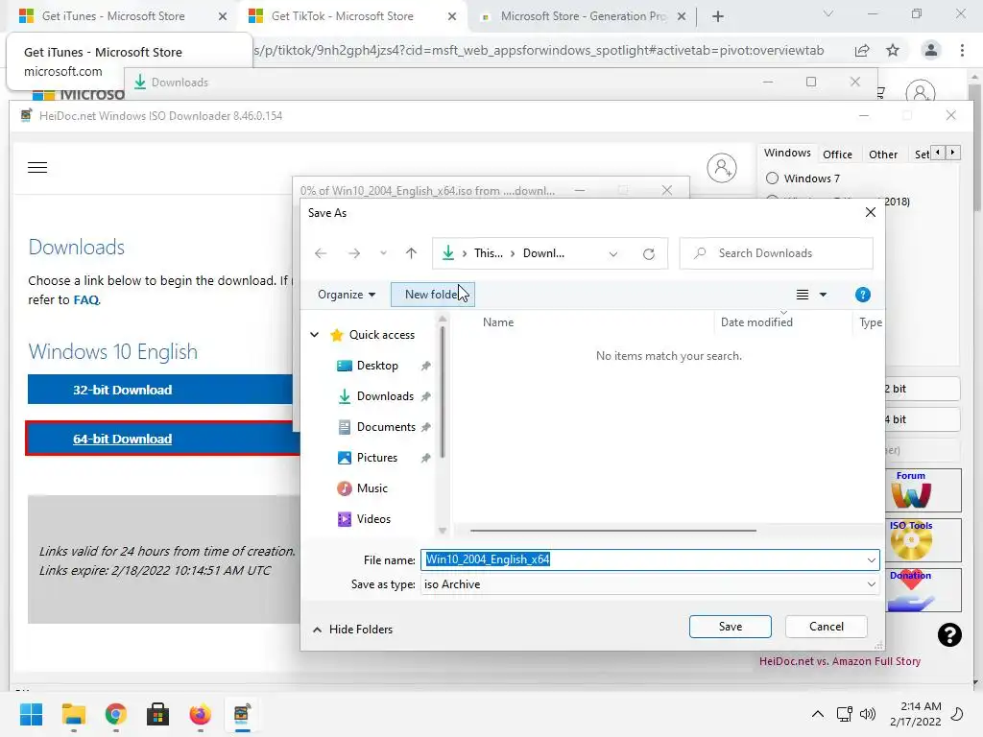Viewport: 983px width, 737px height.
Task: Refresh the Downloads folder listing
Action: (x=649, y=253)
